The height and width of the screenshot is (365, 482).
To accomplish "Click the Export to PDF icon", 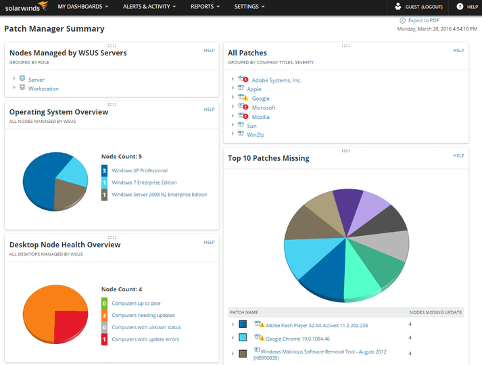I will [402, 21].
